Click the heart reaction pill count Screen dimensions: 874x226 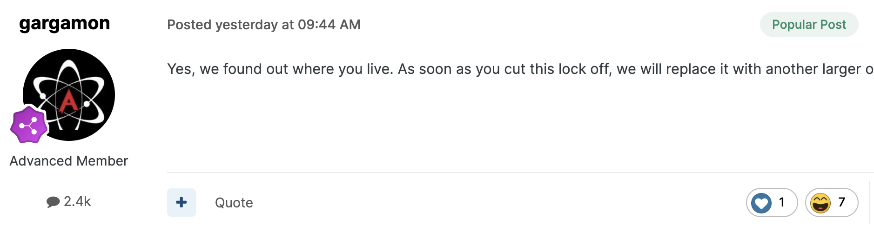point(782,202)
